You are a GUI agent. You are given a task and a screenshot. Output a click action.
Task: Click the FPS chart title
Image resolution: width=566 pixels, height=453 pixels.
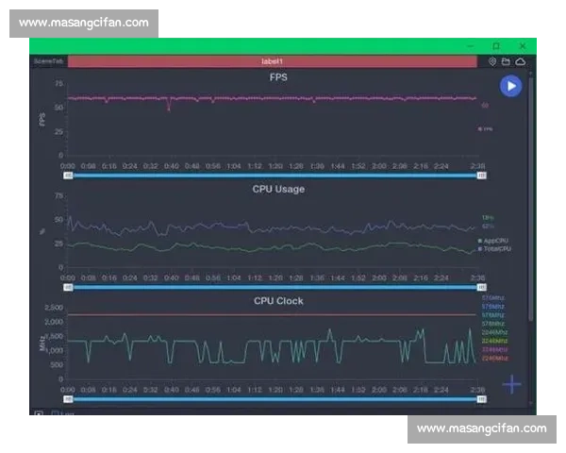pyautogui.click(x=277, y=76)
